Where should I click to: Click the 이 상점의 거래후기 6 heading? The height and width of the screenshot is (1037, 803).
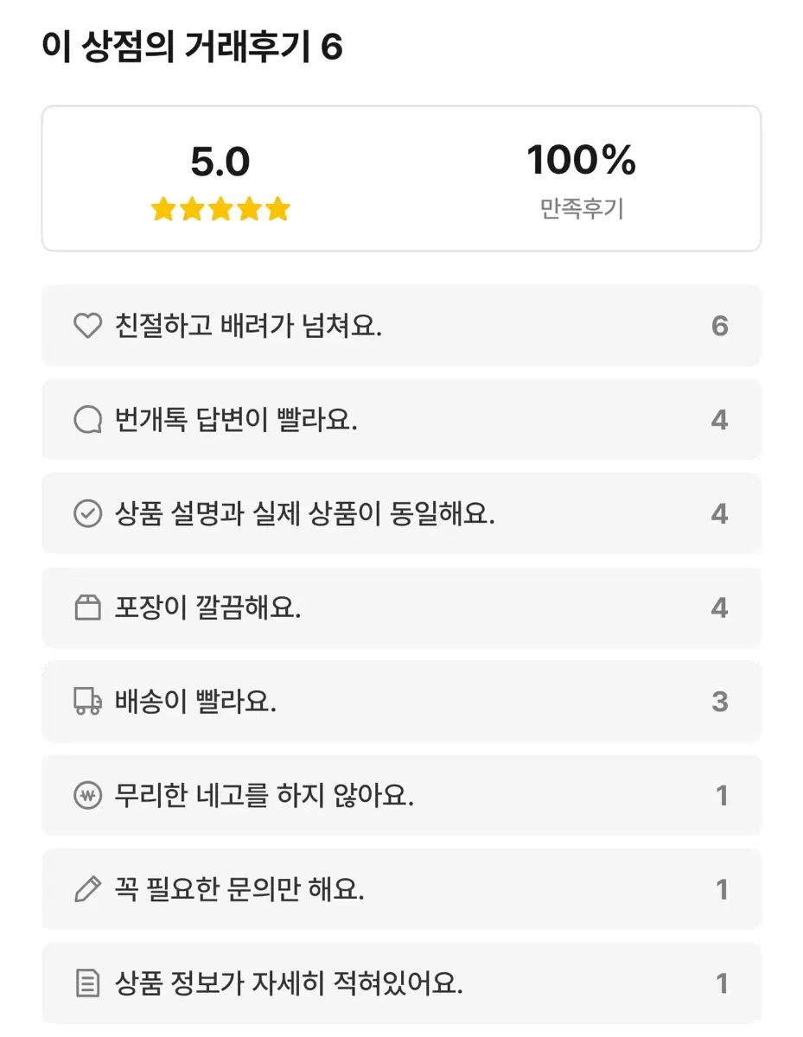pos(192,47)
